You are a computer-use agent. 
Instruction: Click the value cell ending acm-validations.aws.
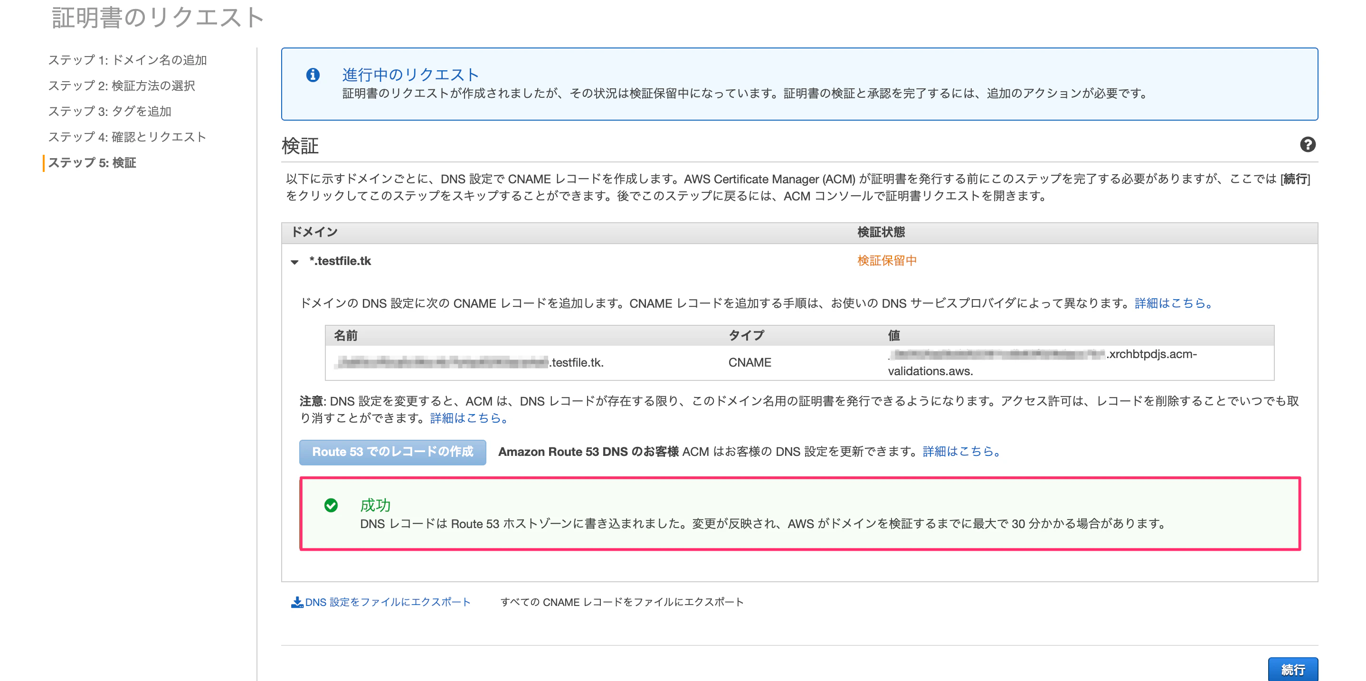tap(1042, 362)
